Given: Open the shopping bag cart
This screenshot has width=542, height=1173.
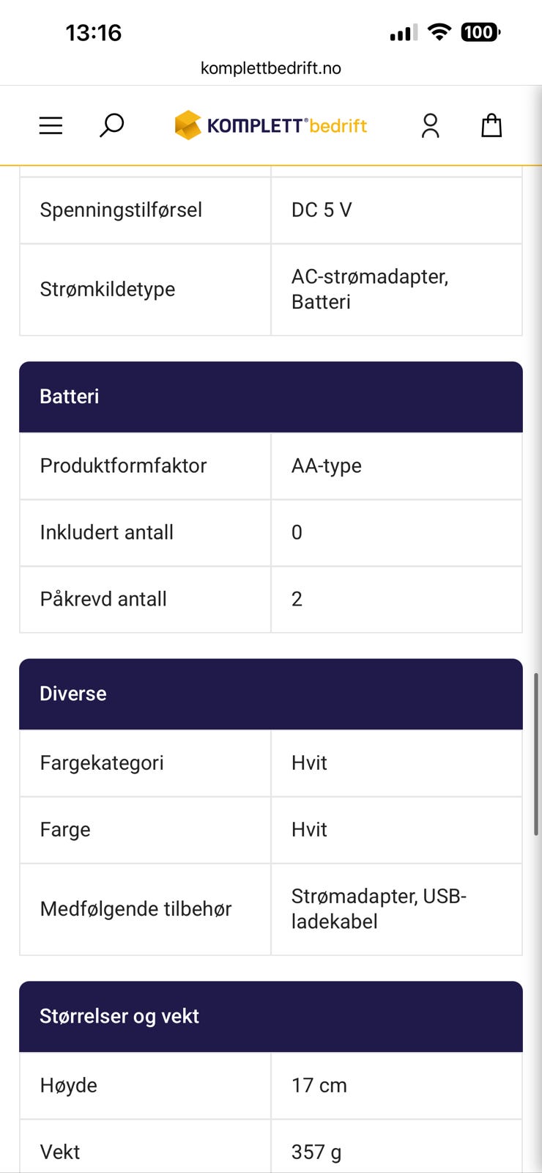Looking at the screenshot, I should (491, 125).
